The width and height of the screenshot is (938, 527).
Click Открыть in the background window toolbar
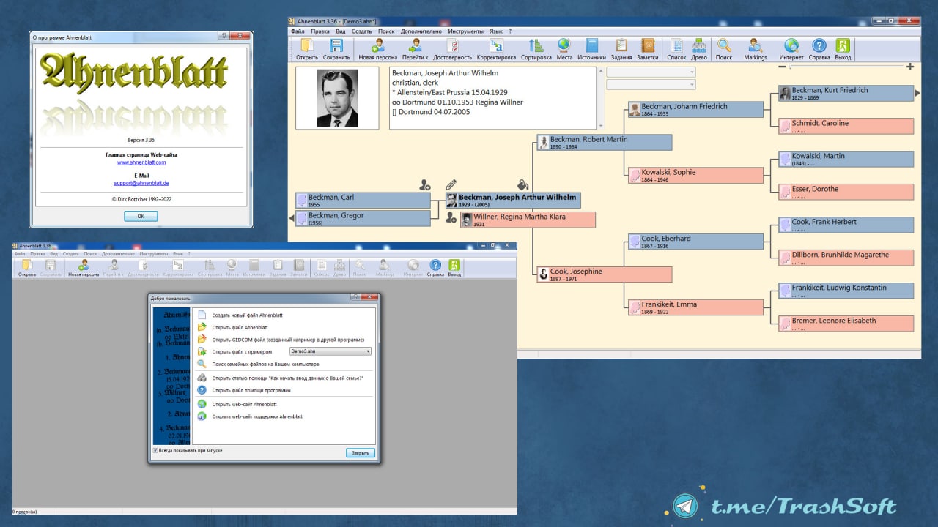click(x=26, y=269)
